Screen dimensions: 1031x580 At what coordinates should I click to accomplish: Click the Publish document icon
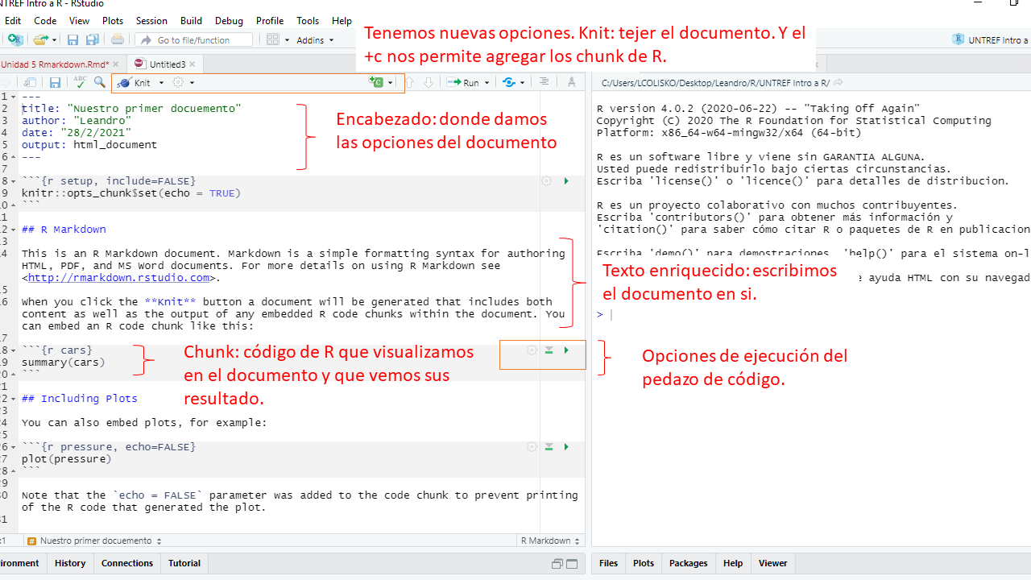click(509, 82)
